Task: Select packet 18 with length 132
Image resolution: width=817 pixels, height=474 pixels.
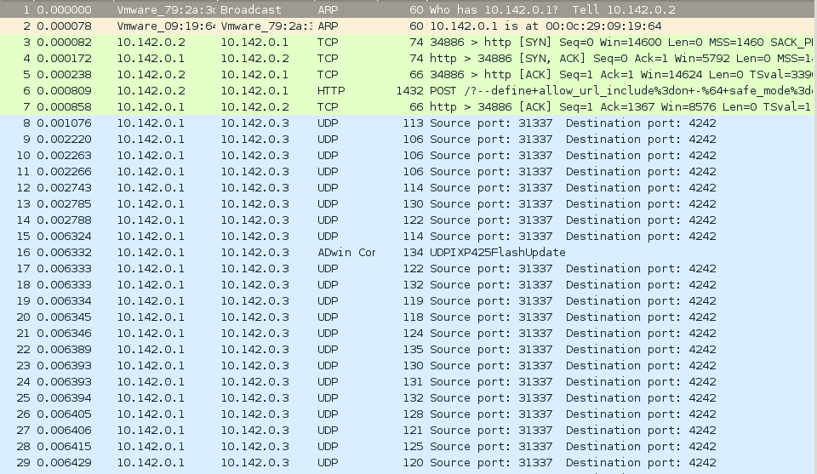Action: tap(408, 284)
